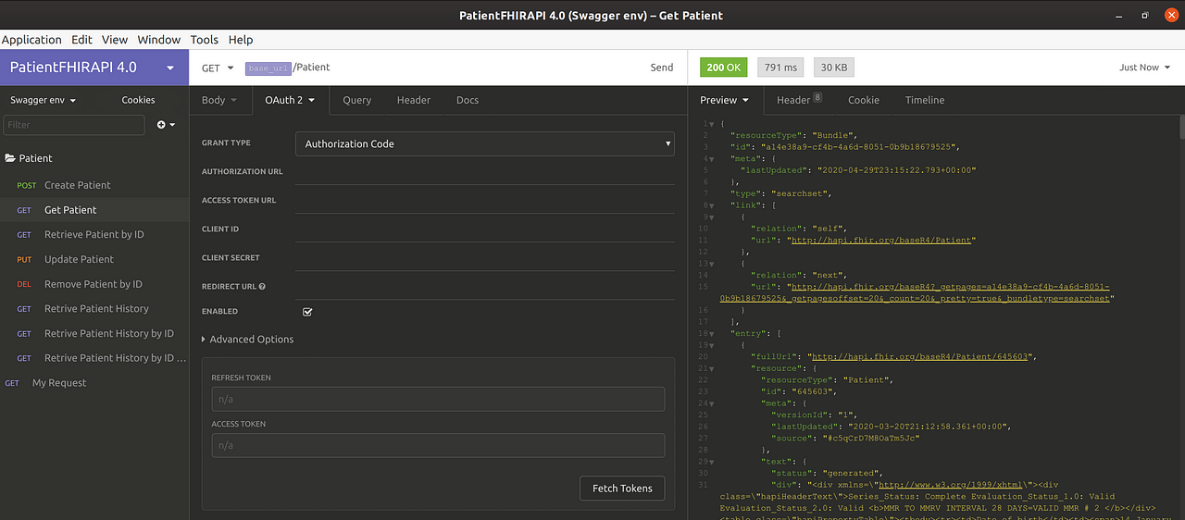Viewport: 1185px width, 520px height.
Task: Open the Help menu
Action: point(241,40)
